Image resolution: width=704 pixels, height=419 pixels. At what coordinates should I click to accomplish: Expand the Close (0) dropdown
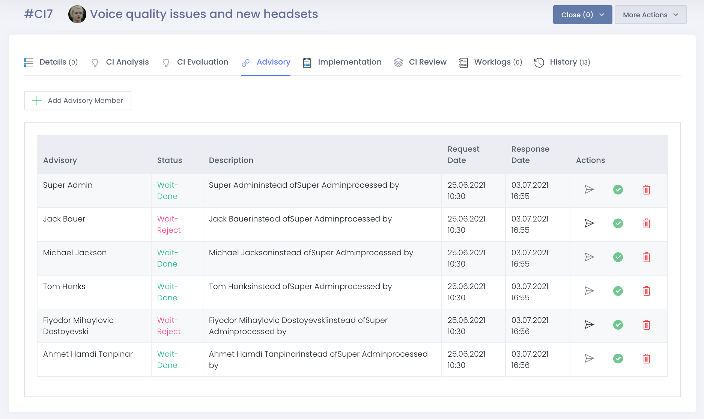pyautogui.click(x=582, y=15)
